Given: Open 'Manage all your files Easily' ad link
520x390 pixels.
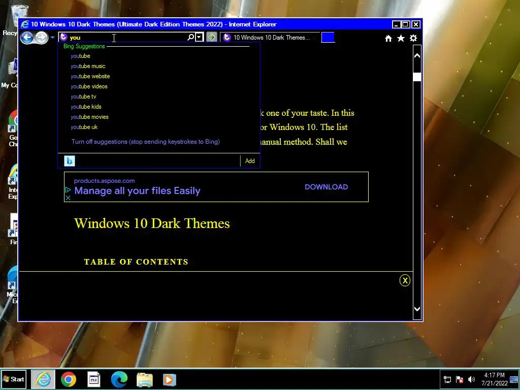Looking at the screenshot, I should [x=137, y=191].
